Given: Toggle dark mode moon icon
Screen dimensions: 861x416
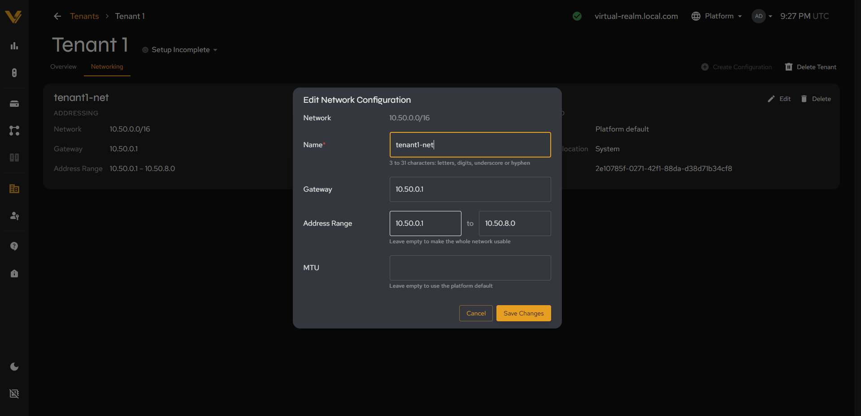Looking at the screenshot, I should click(x=14, y=367).
